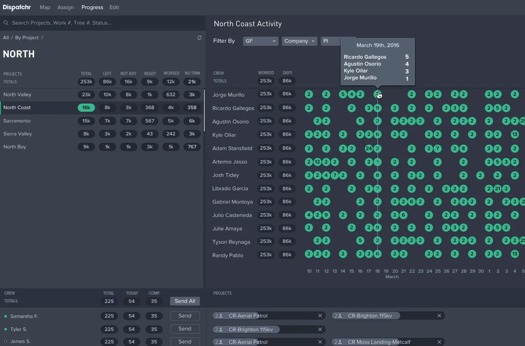
Task: Select the North Coast project row
Action: [101, 107]
